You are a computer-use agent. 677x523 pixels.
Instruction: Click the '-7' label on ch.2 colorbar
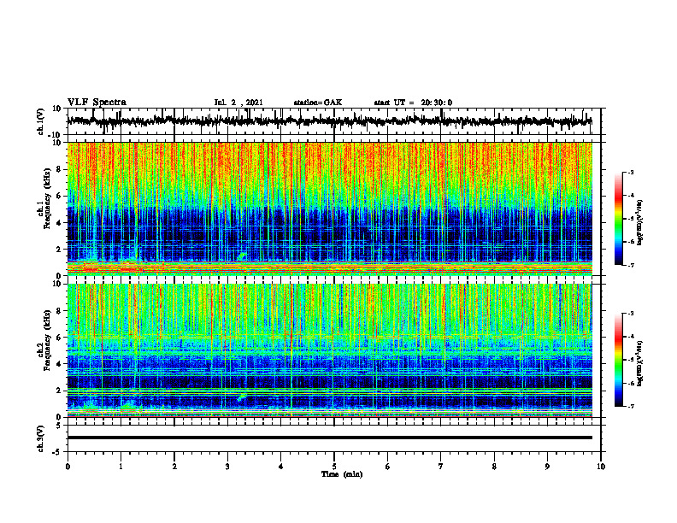point(630,407)
